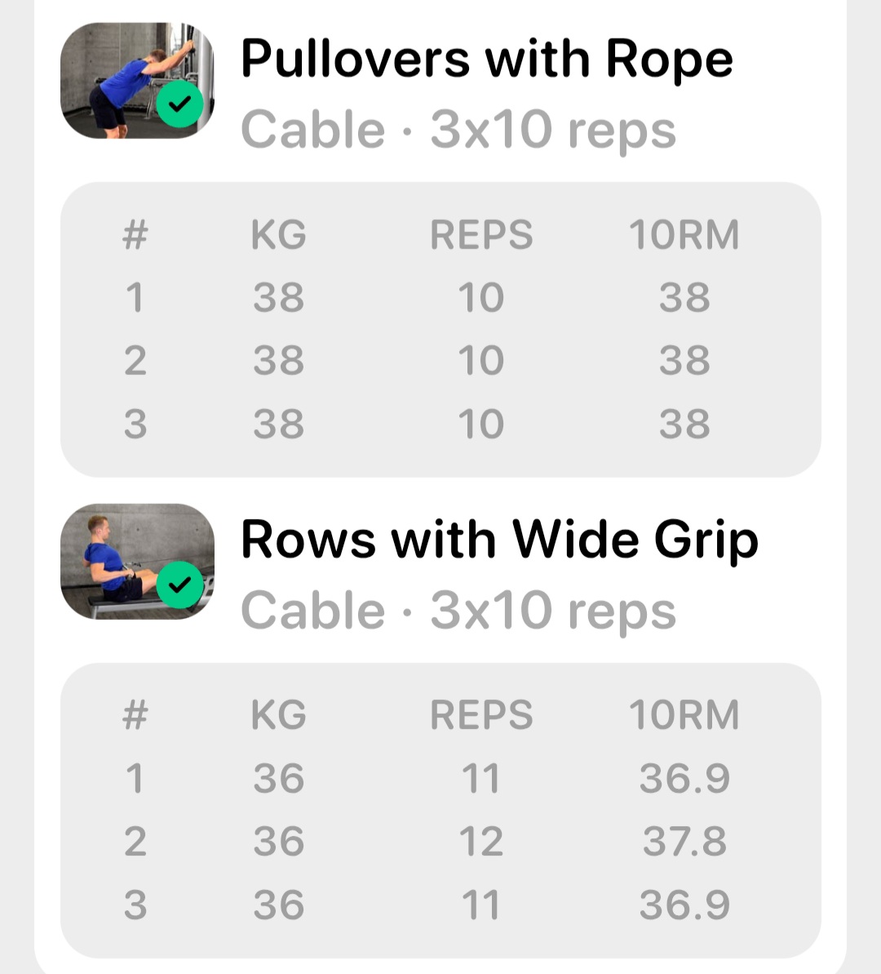The height and width of the screenshot is (974, 881).
Task: Tap the KG column header in Pullovers table
Action: [x=278, y=235]
